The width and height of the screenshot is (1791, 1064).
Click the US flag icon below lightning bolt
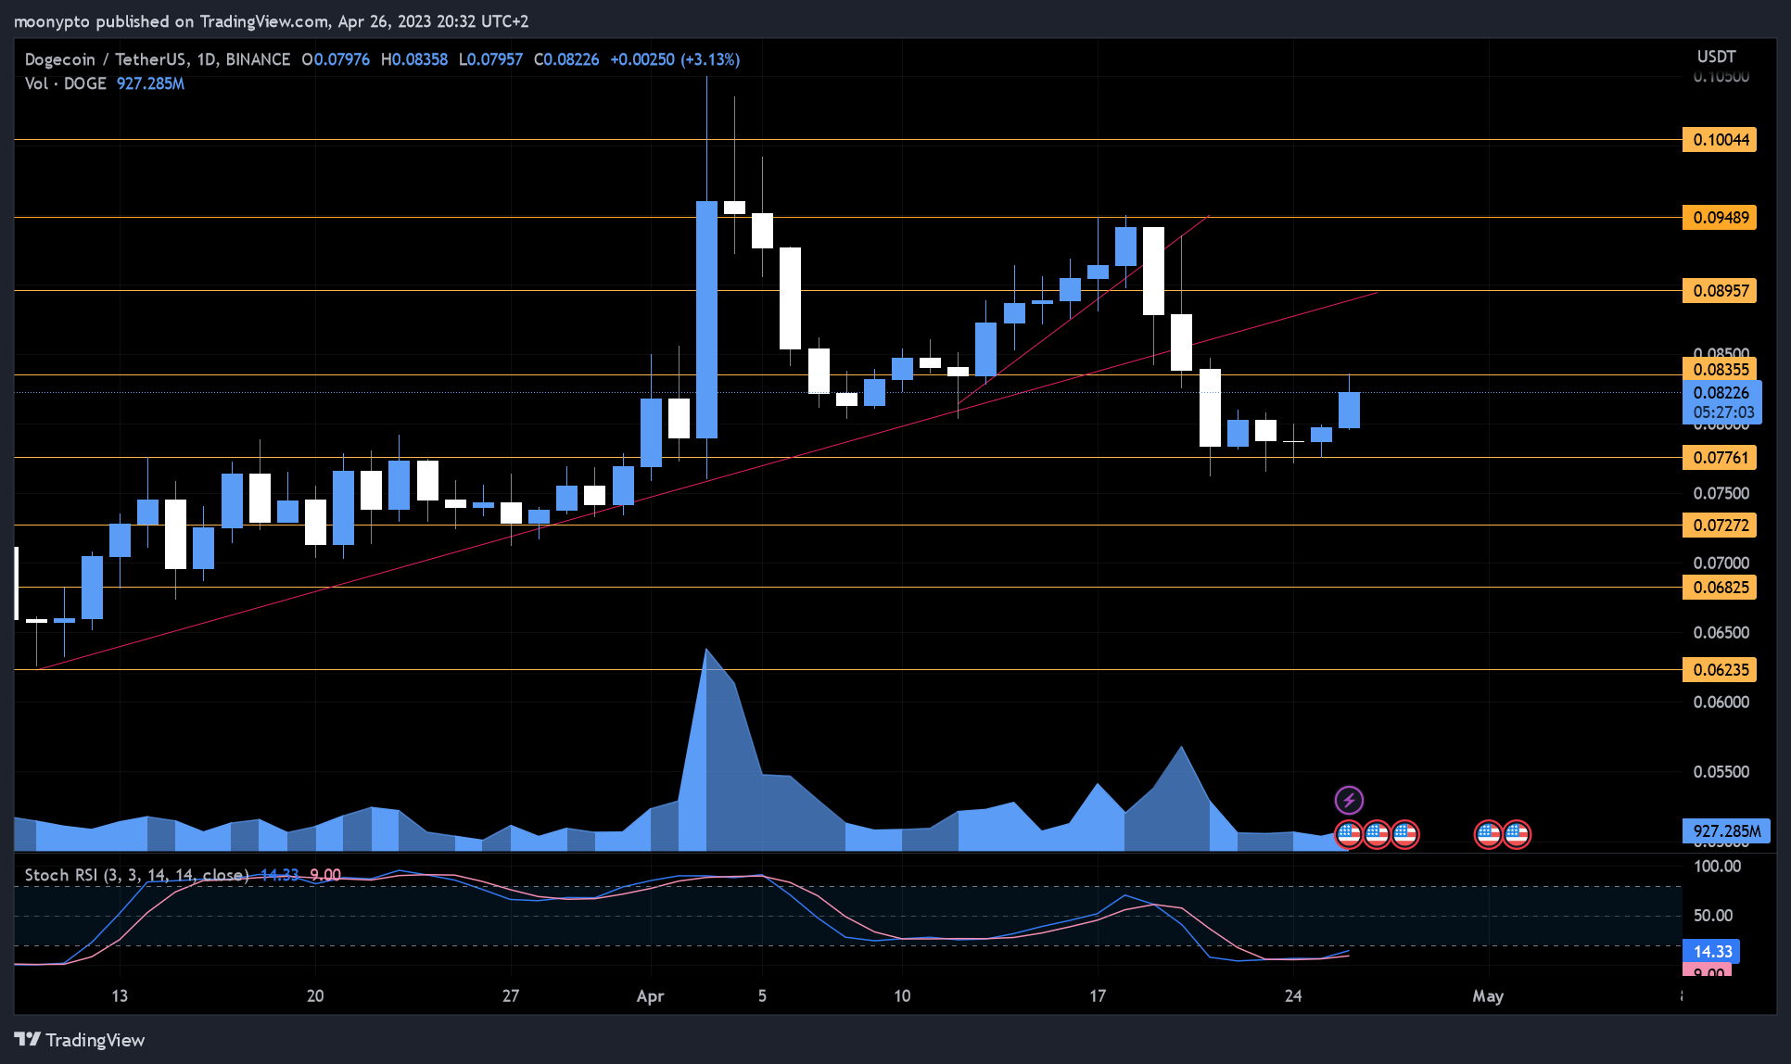[1349, 834]
